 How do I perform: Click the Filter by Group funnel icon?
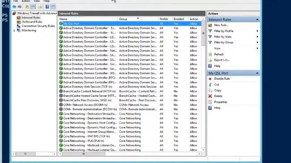point(210,42)
